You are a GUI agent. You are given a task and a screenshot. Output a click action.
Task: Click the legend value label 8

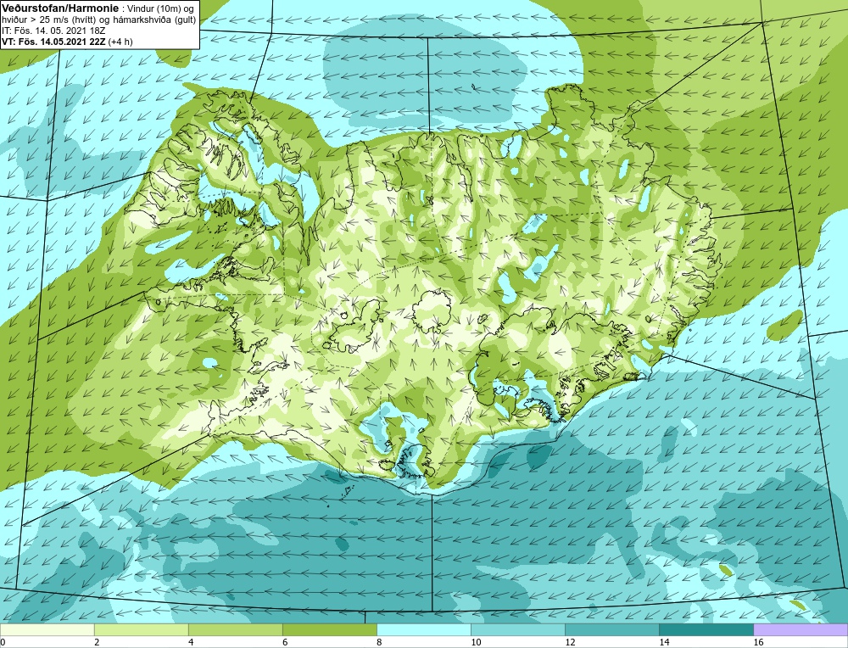coord(380,642)
